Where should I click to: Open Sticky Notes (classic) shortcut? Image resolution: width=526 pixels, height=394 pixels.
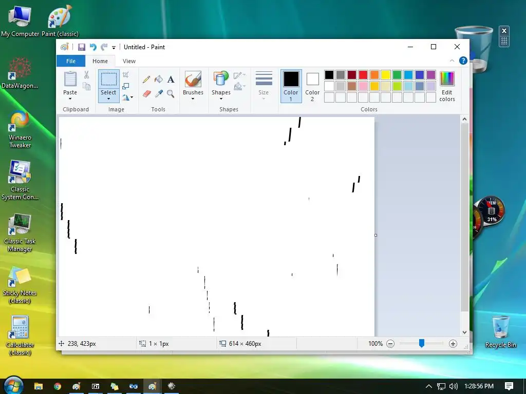coord(20,285)
